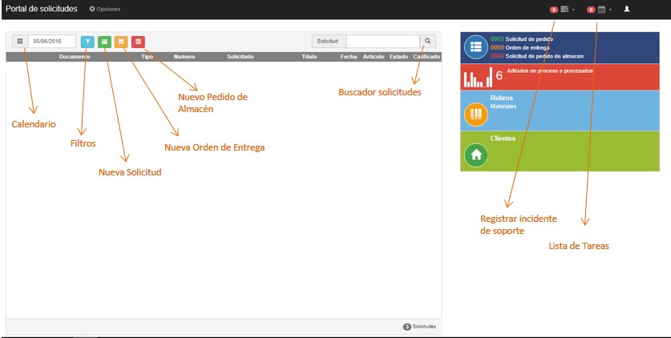
Task: Open the Opciones menu
Action: click(x=105, y=9)
